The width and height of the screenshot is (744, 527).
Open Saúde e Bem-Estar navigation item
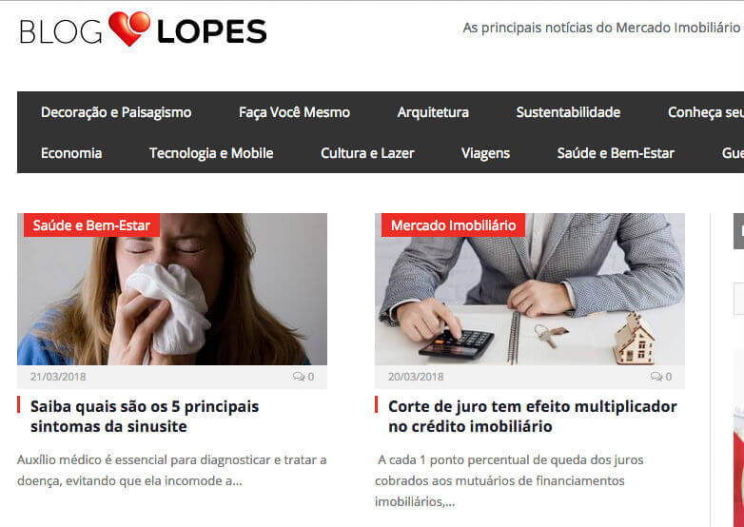[x=616, y=153]
